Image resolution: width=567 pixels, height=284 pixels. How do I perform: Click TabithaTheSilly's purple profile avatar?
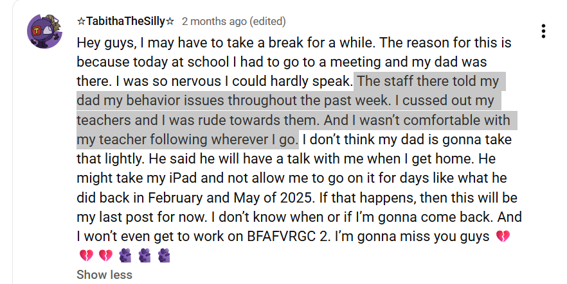(x=44, y=32)
